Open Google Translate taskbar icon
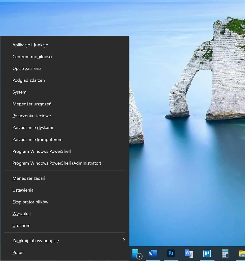Image resolution: width=245 pixels, height=261 pixels. click(189, 253)
